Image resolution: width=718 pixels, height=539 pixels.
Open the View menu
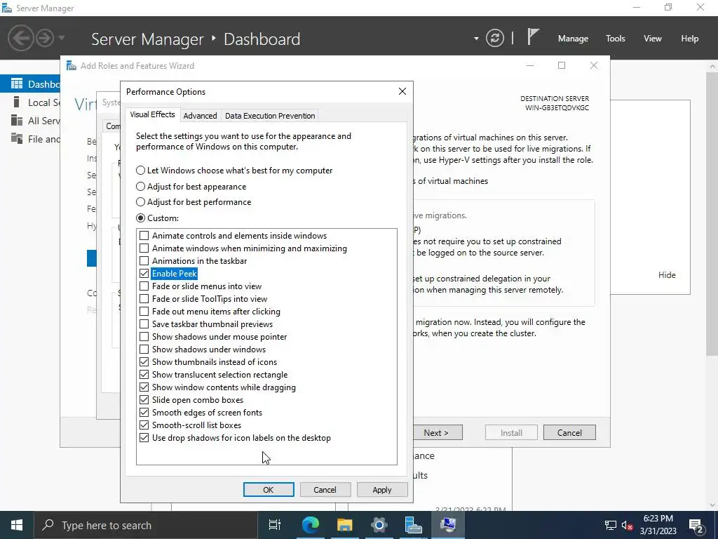pyautogui.click(x=653, y=39)
